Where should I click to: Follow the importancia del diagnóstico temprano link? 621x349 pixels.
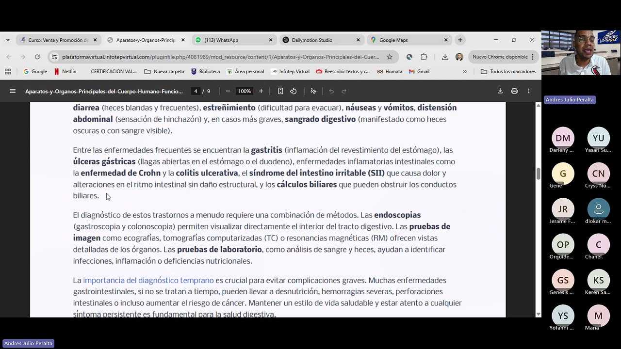(x=148, y=280)
